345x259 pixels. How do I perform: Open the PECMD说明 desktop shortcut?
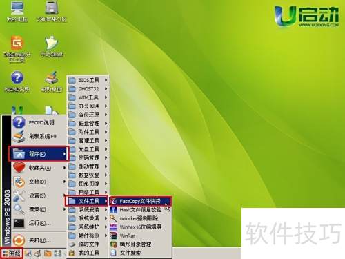[17, 81]
